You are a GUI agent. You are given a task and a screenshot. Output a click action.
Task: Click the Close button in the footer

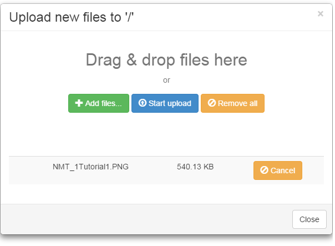(x=309, y=219)
